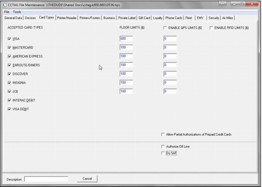This screenshot has width=262, height=187.
Task: Open the File menu
Action: [7, 12]
